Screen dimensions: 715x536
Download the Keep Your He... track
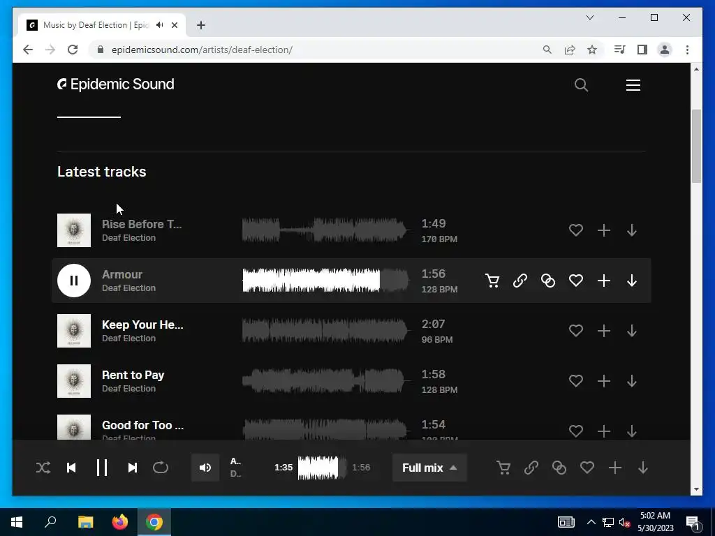[631, 330]
